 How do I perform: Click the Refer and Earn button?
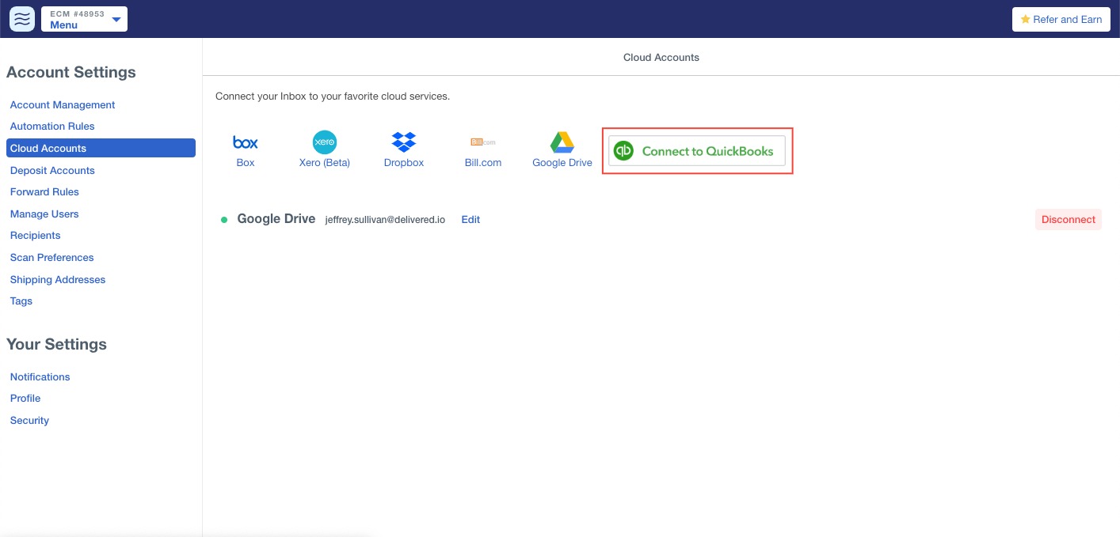click(x=1061, y=19)
